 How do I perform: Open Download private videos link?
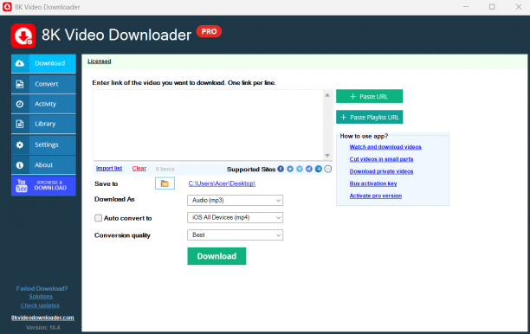pos(381,171)
